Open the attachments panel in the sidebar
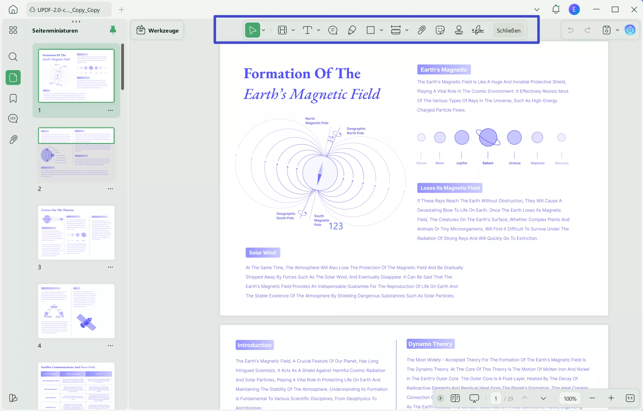 pyautogui.click(x=13, y=140)
